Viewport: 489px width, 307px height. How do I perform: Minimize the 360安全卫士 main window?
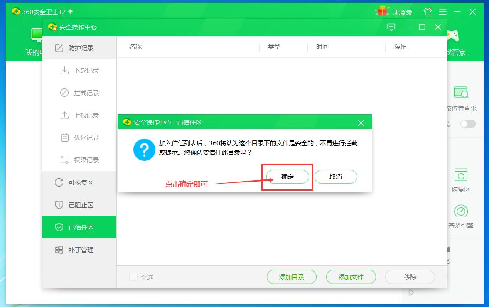coord(457,12)
